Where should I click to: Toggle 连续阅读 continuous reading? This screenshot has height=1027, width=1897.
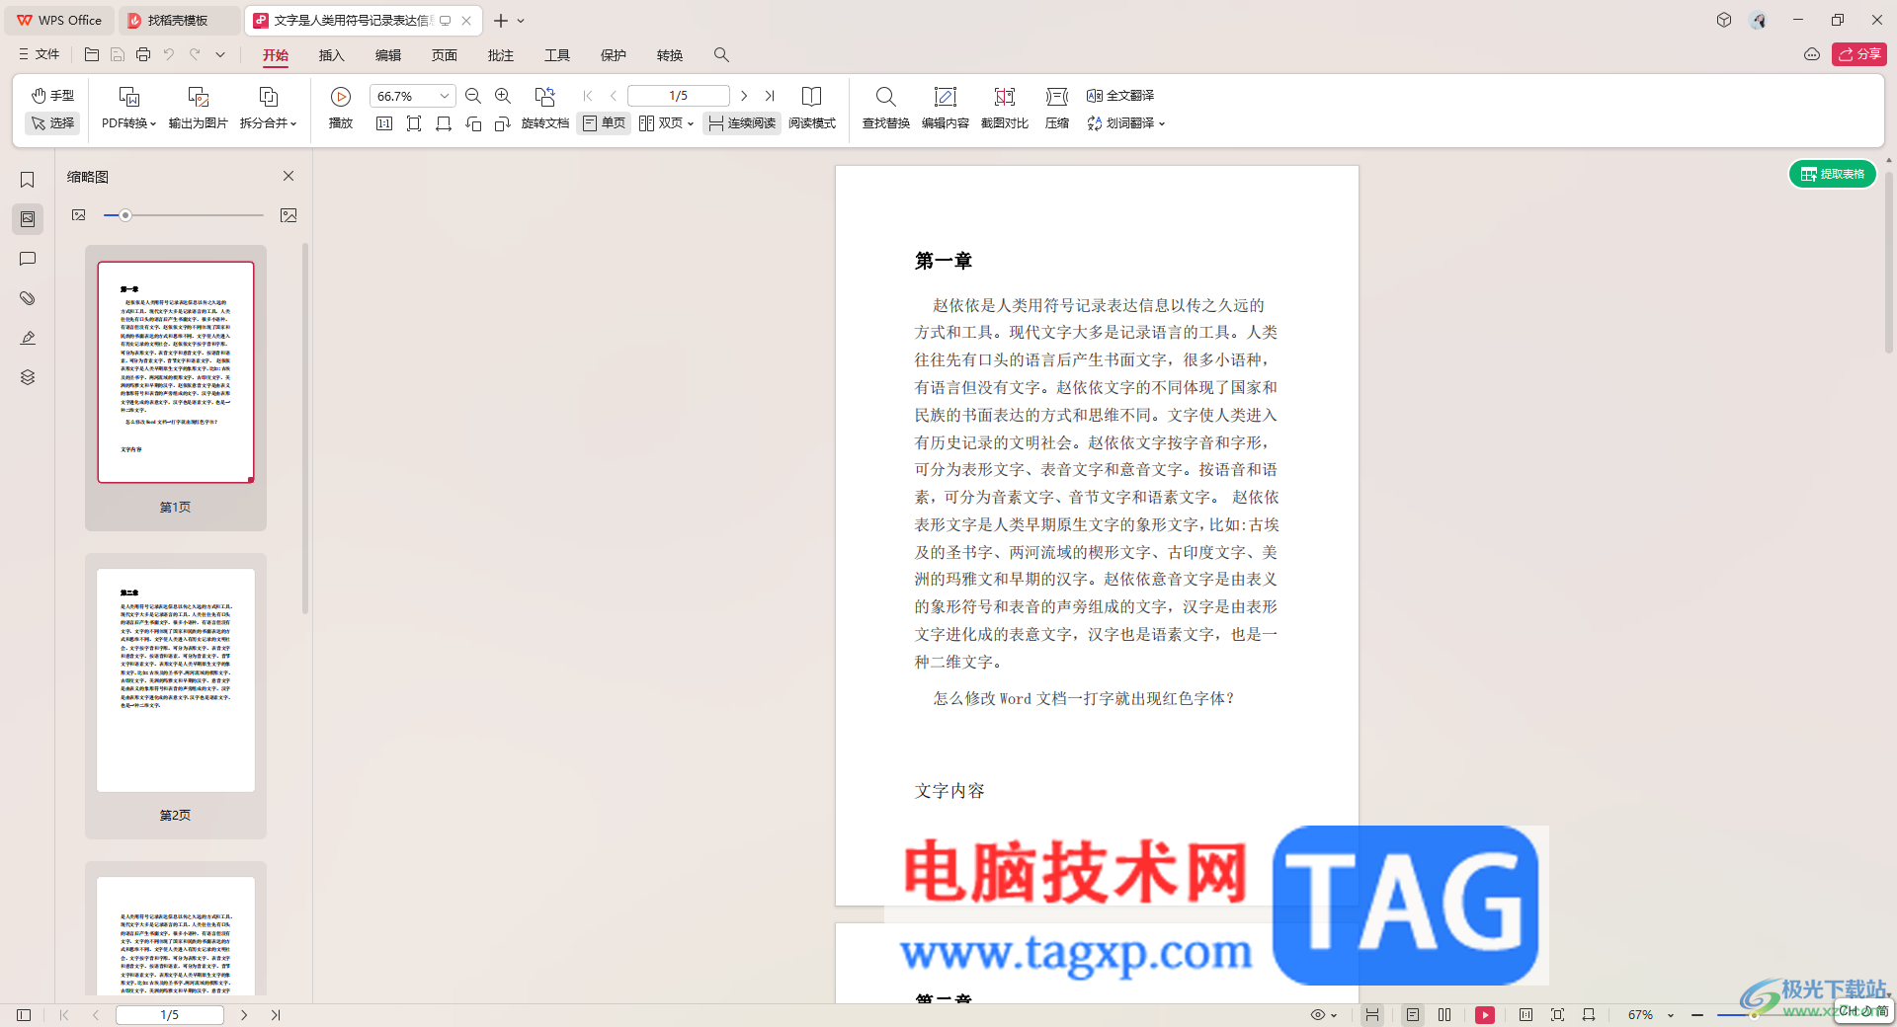[742, 123]
